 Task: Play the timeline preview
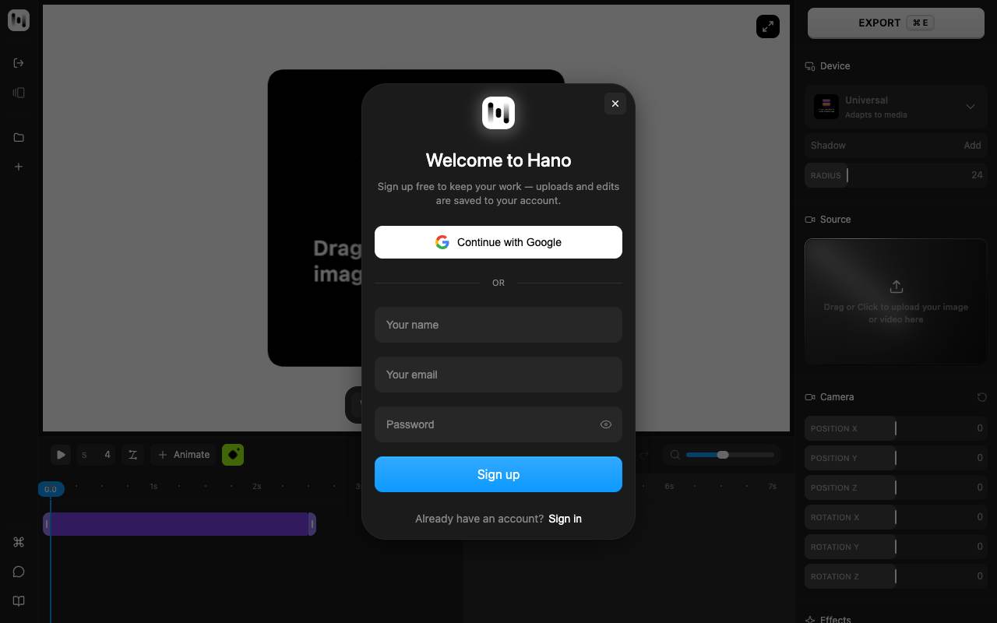click(x=61, y=455)
